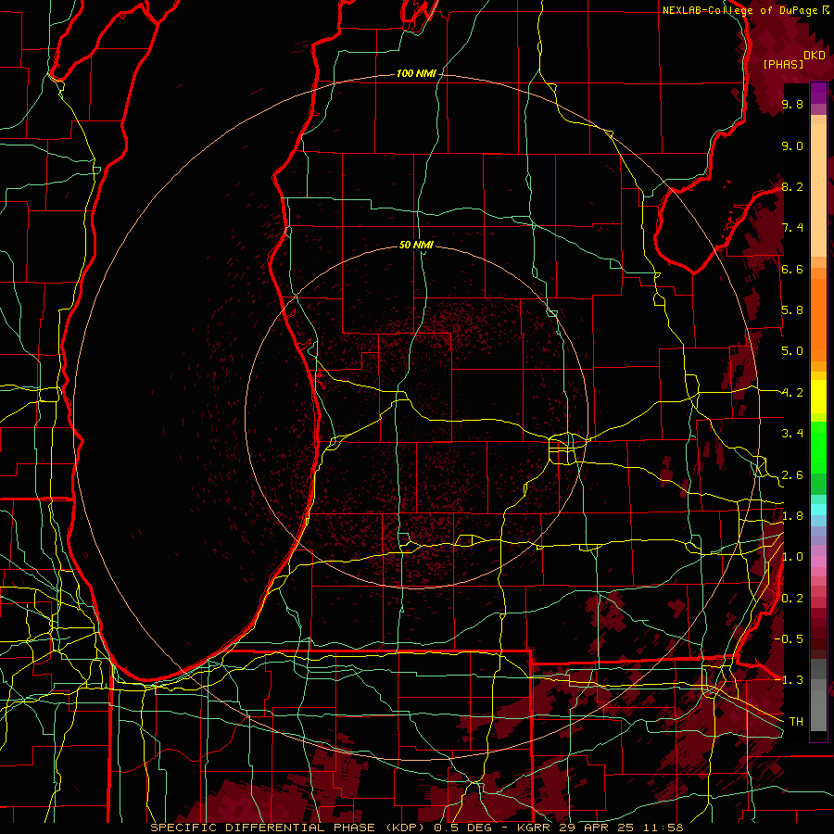The image size is (834, 834).
Task: Click the TH threshold legend label
Action: pyautogui.click(x=796, y=722)
